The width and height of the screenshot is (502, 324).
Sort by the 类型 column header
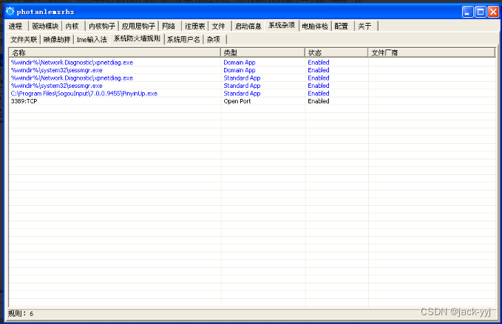262,52
